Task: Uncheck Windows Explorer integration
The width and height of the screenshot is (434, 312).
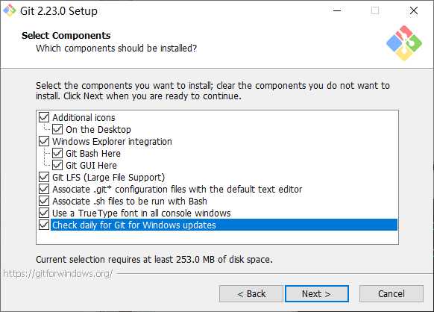Action: 44,141
